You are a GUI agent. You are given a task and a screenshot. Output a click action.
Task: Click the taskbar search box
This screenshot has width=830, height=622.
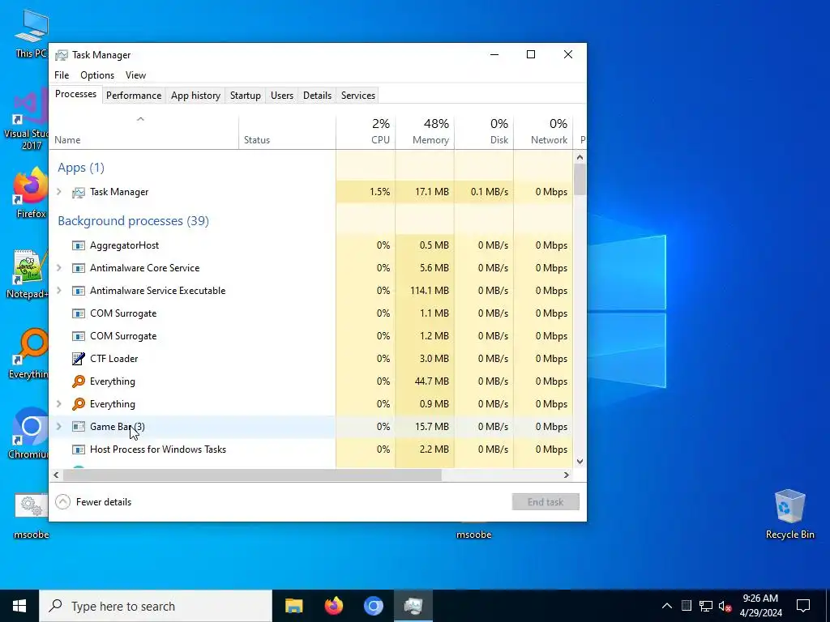(156, 606)
